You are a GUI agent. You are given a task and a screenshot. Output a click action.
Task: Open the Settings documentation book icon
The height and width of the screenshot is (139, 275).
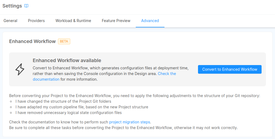pos(26,6)
